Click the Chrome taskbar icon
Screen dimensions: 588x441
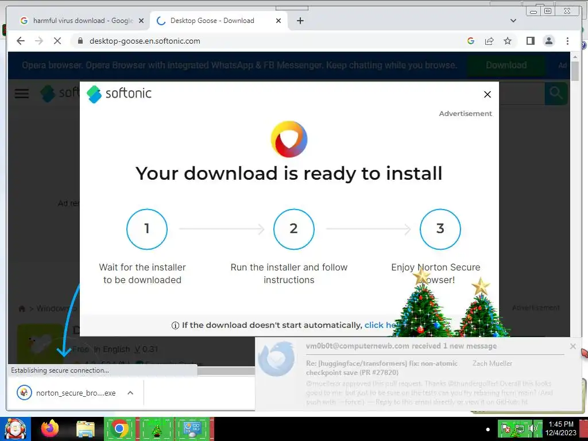click(119, 428)
